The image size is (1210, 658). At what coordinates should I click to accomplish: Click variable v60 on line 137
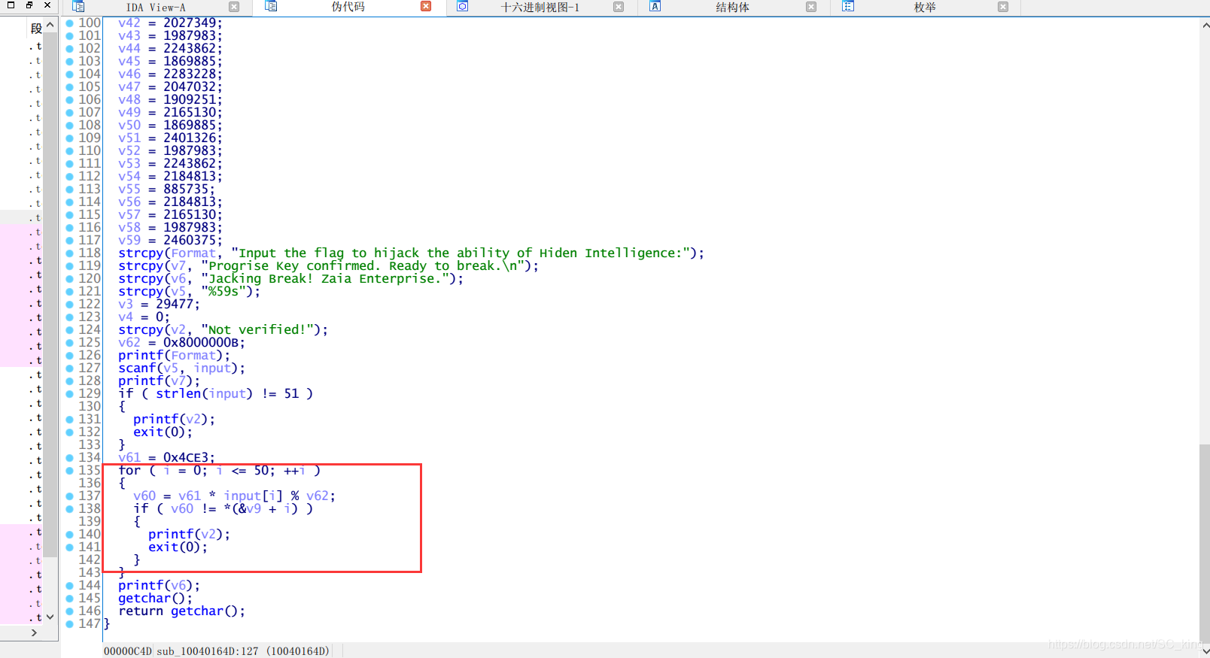click(144, 496)
